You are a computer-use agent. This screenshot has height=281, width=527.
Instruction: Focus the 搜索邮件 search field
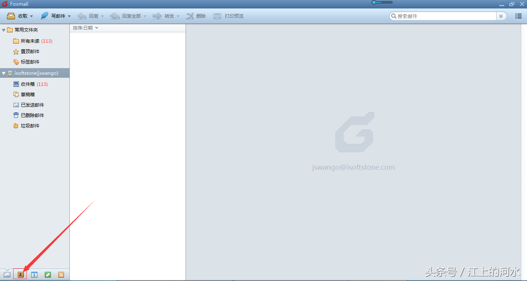pyautogui.click(x=443, y=16)
